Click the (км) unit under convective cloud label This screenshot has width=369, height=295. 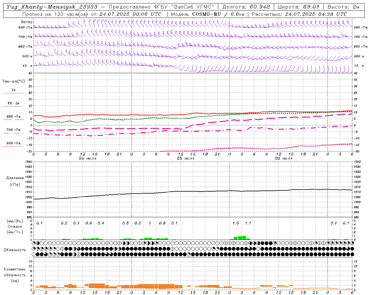tap(15, 281)
